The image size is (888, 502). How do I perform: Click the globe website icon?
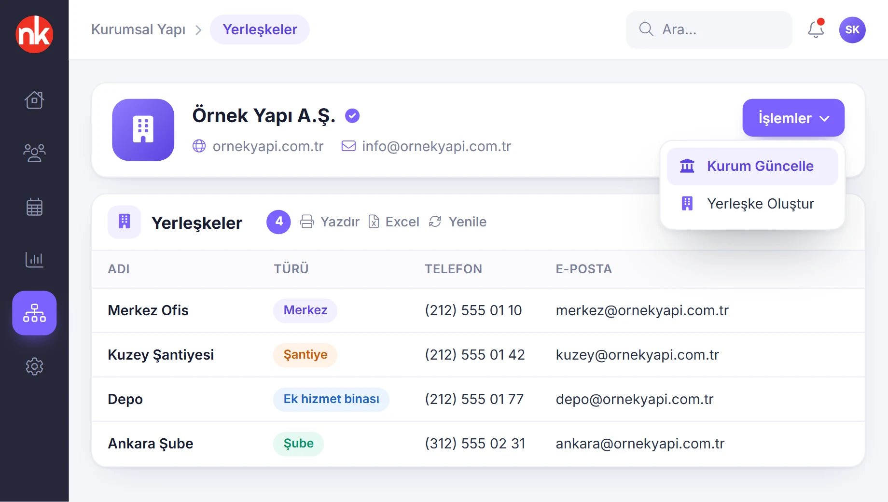click(199, 146)
